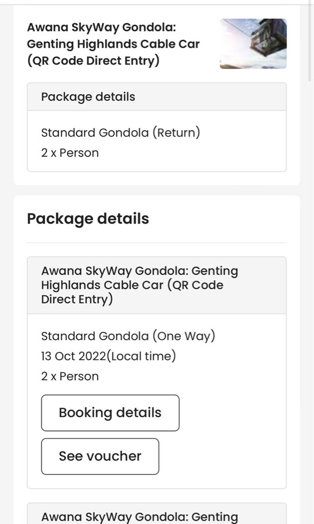View the cable car thumbnail image

253,44
